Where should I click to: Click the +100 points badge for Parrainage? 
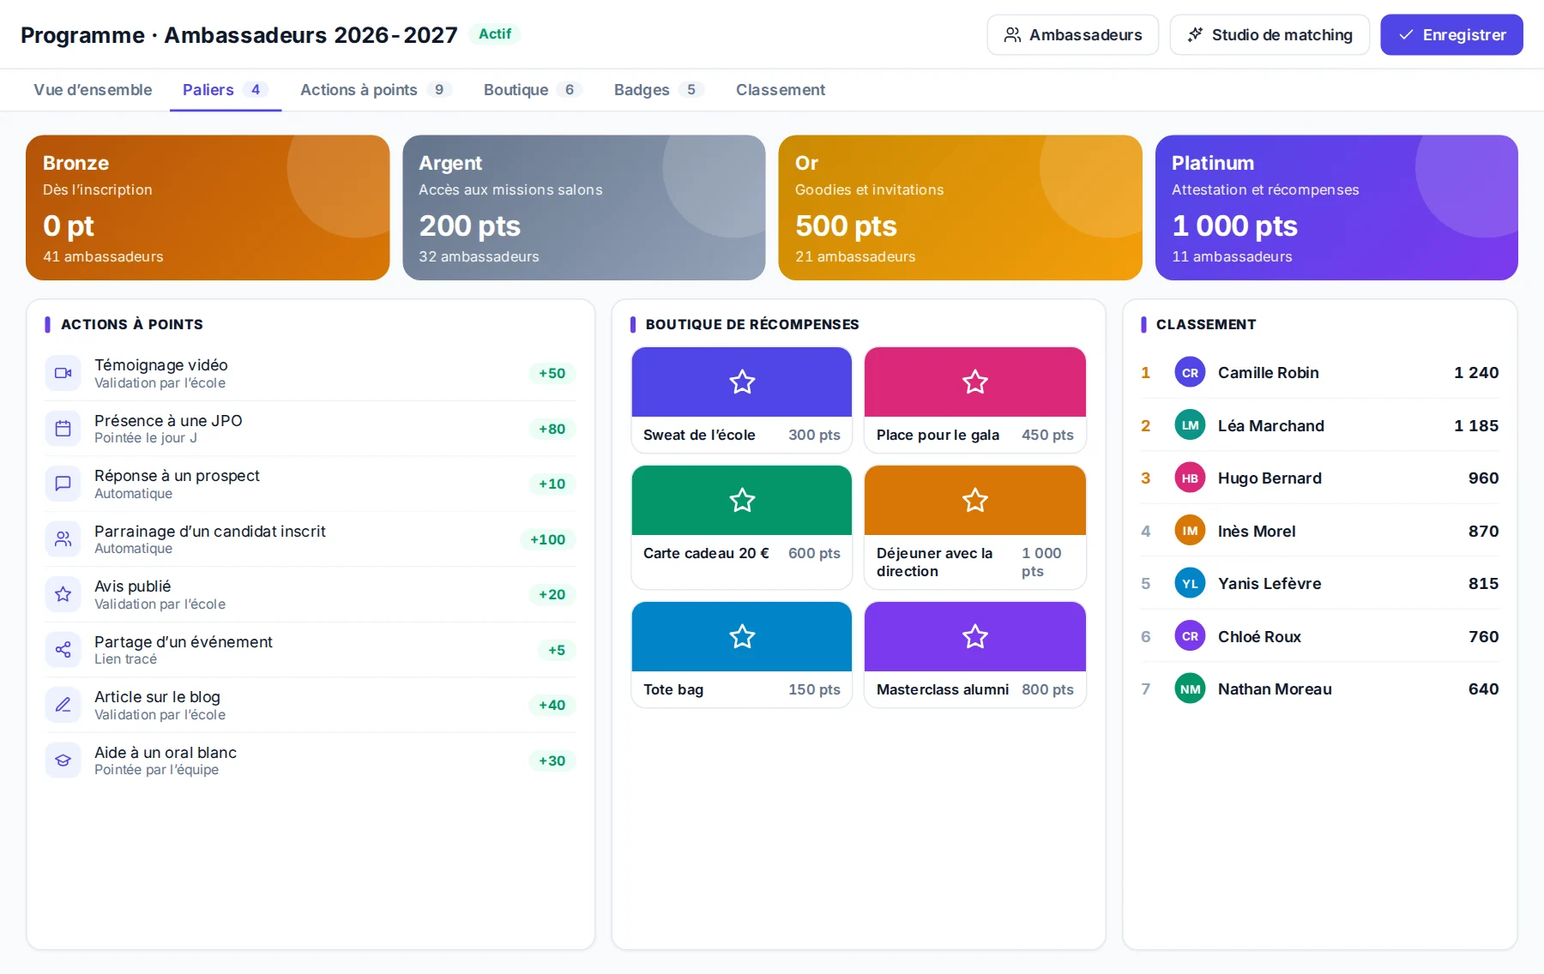[x=547, y=539]
